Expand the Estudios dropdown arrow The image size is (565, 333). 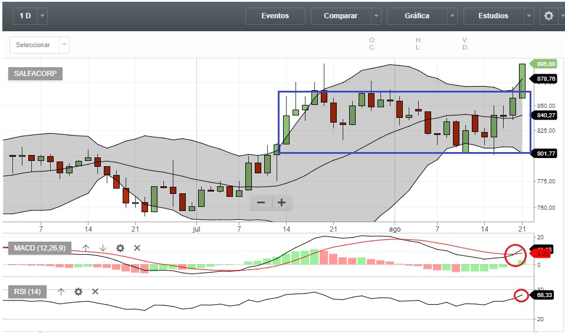[529, 16]
